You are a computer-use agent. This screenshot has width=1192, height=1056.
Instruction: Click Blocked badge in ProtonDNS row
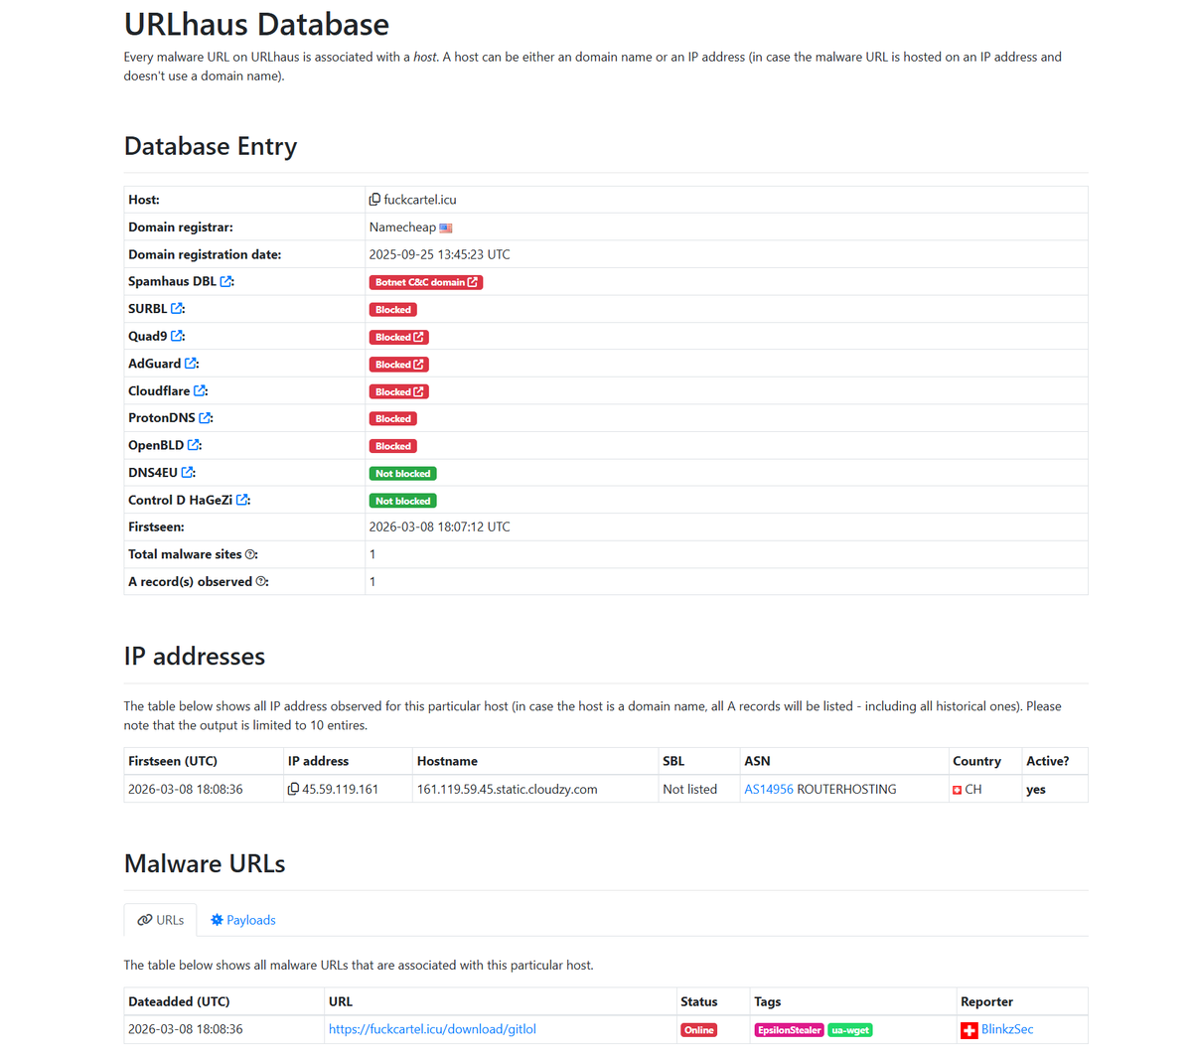point(393,419)
